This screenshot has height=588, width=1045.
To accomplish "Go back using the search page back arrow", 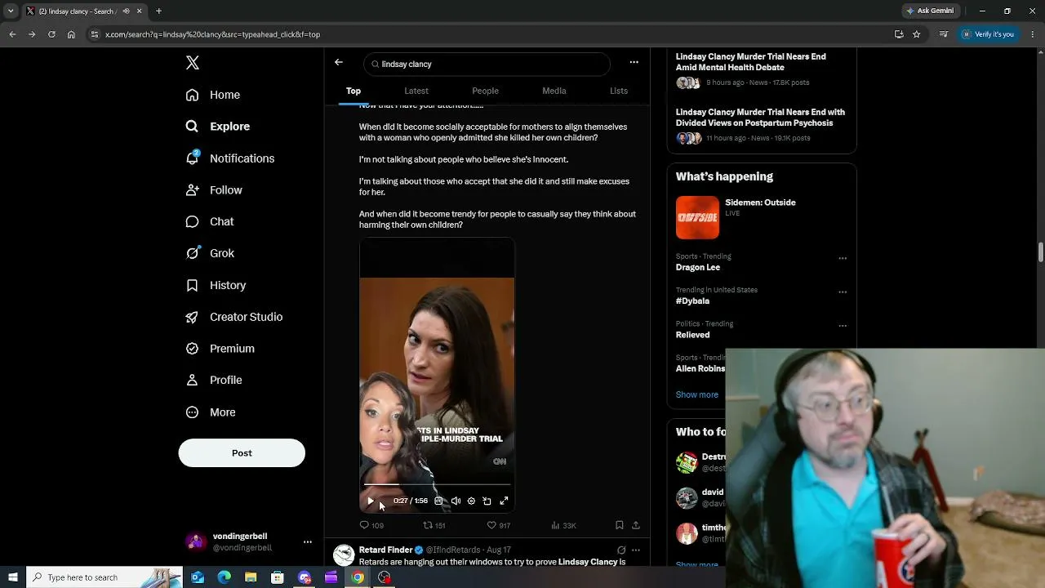I will [339, 62].
